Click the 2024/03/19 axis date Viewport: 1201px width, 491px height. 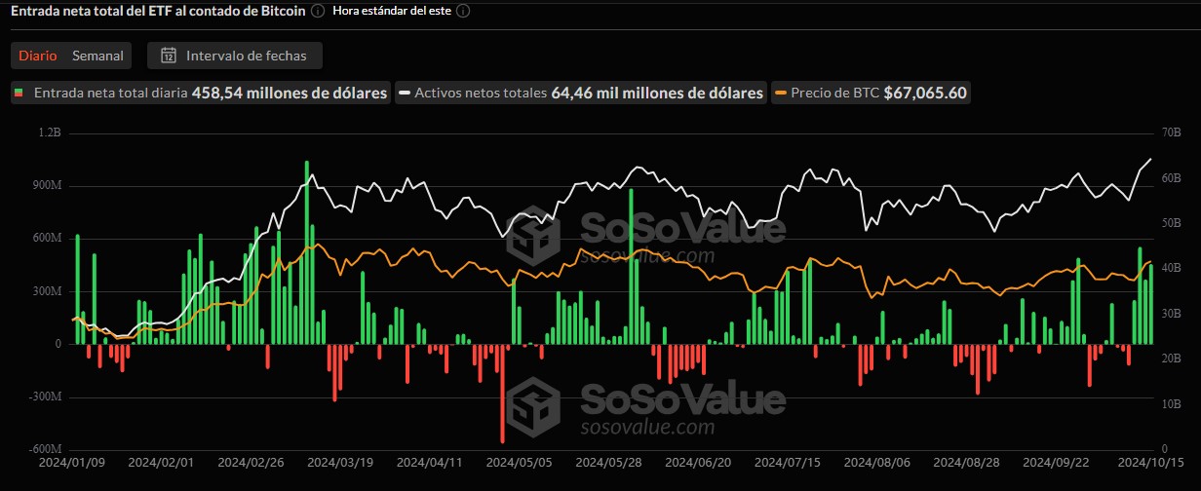(x=340, y=463)
